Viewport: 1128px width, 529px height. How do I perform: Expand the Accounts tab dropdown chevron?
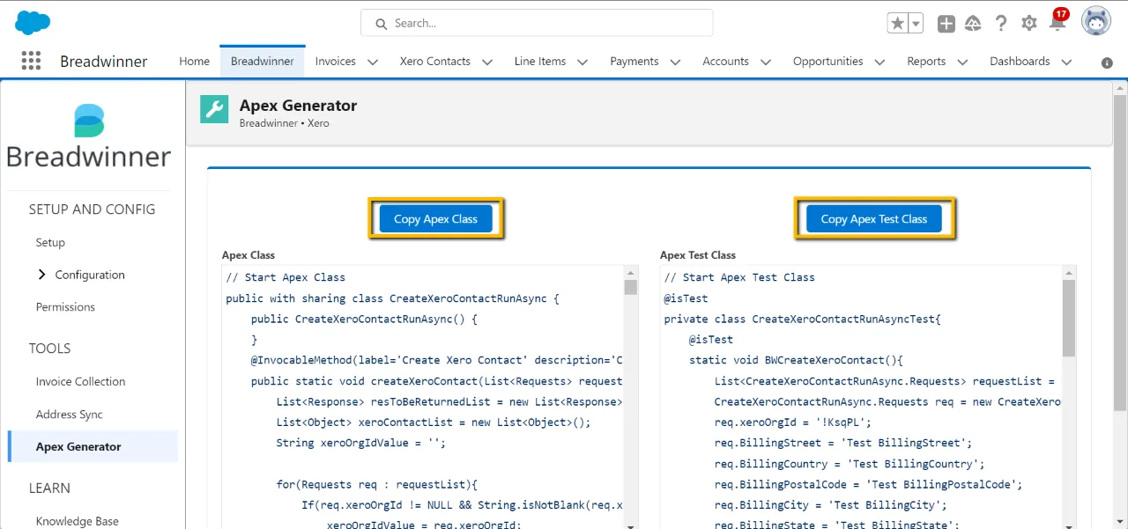coord(766,62)
